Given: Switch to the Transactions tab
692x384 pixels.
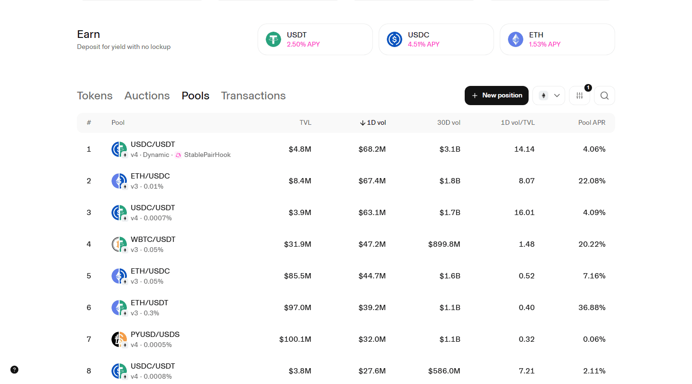Looking at the screenshot, I should pyautogui.click(x=253, y=96).
